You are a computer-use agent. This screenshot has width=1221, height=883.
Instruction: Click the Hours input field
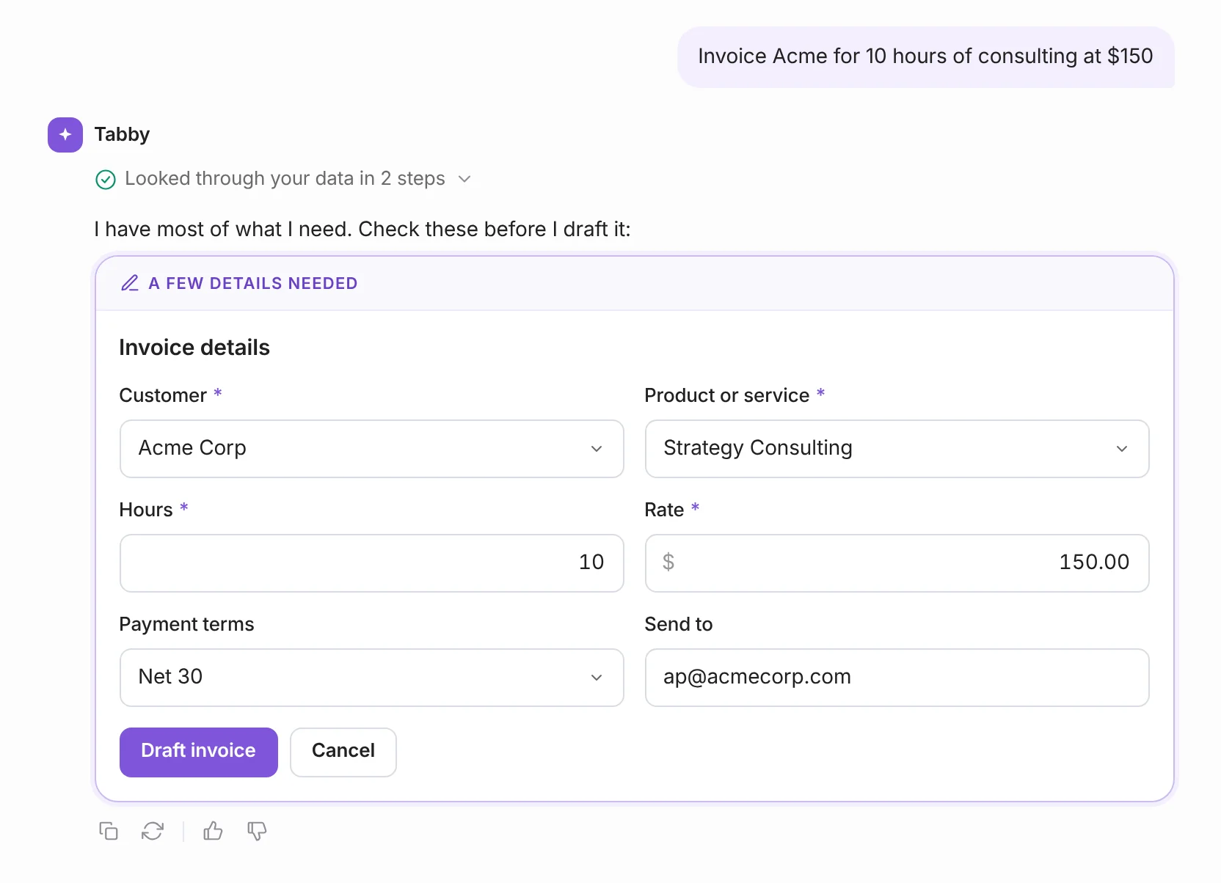(372, 563)
